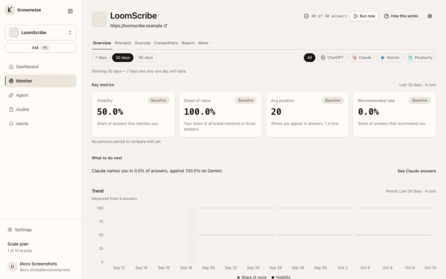Click the Run now button
This screenshot has height=279, width=446.
[x=364, y=16]
